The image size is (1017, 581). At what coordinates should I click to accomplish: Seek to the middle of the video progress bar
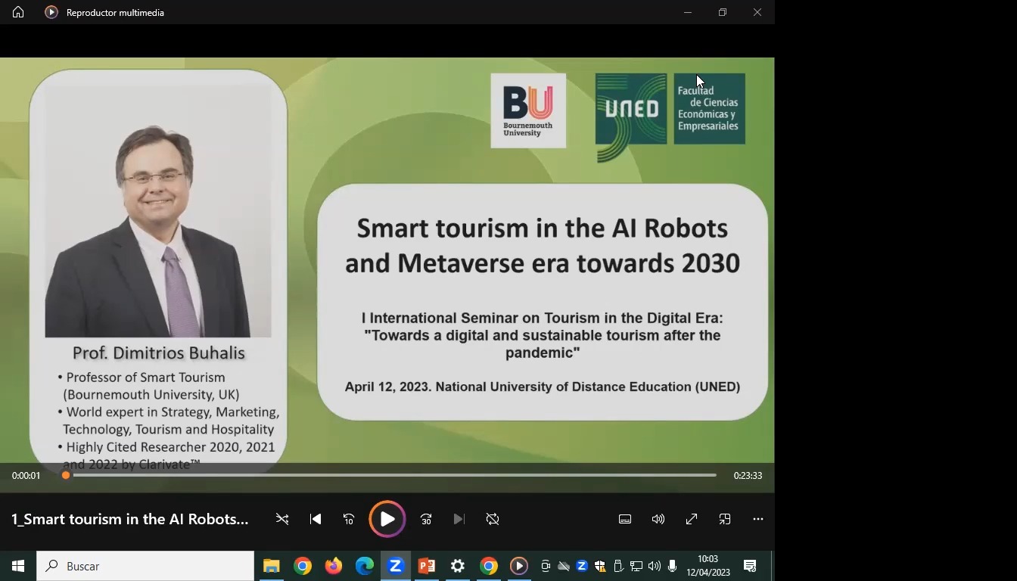point(390,475)
